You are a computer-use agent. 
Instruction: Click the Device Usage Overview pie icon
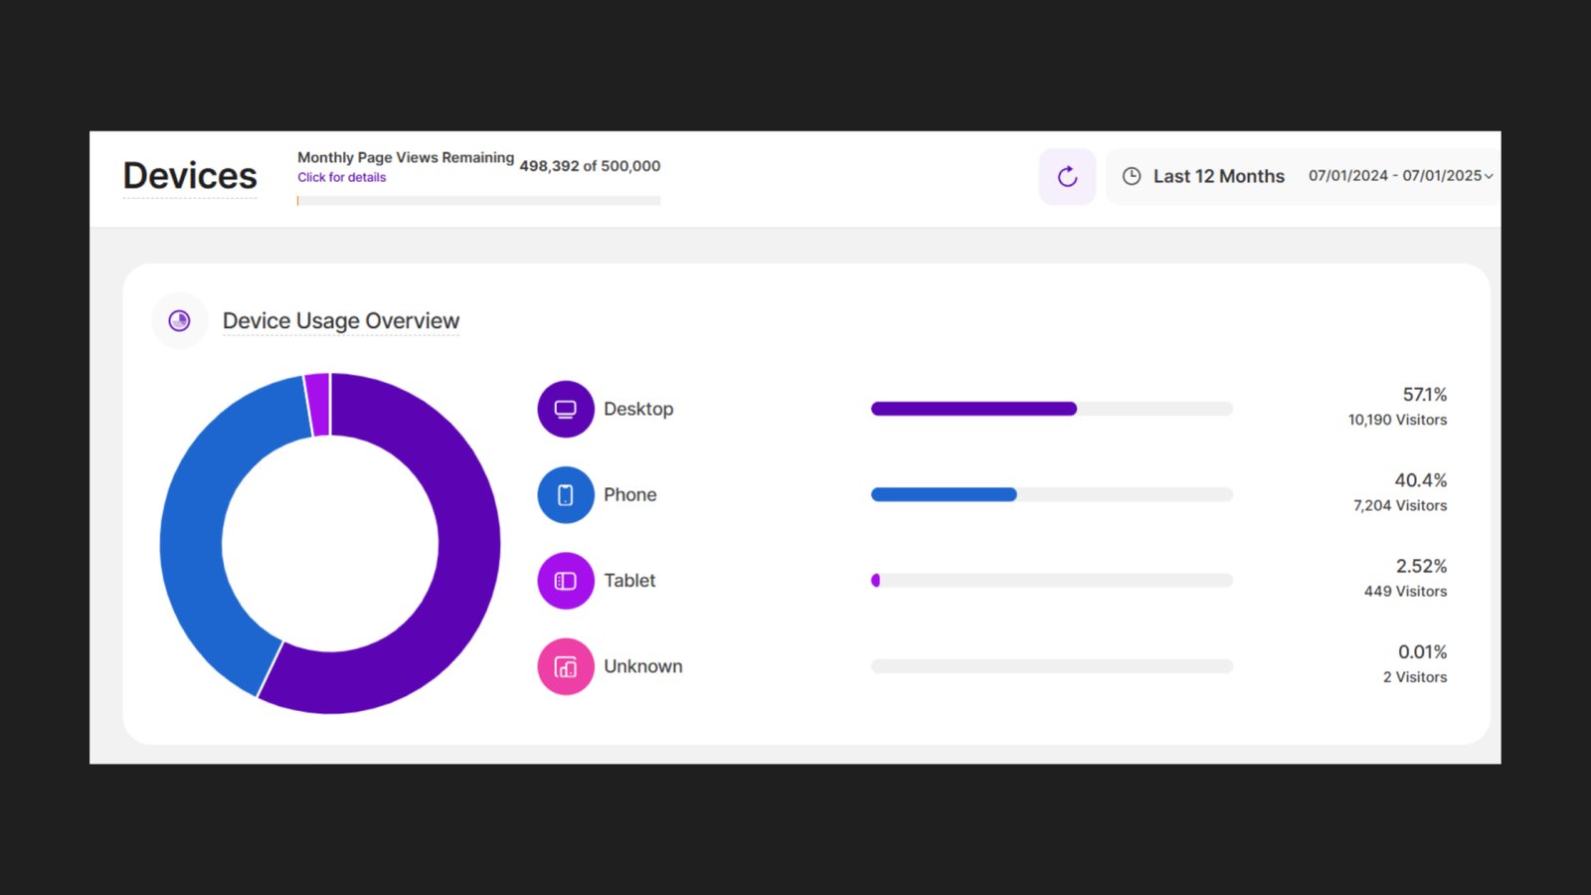click(179, 320)
